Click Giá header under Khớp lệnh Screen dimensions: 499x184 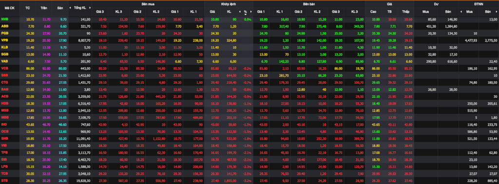212,12
